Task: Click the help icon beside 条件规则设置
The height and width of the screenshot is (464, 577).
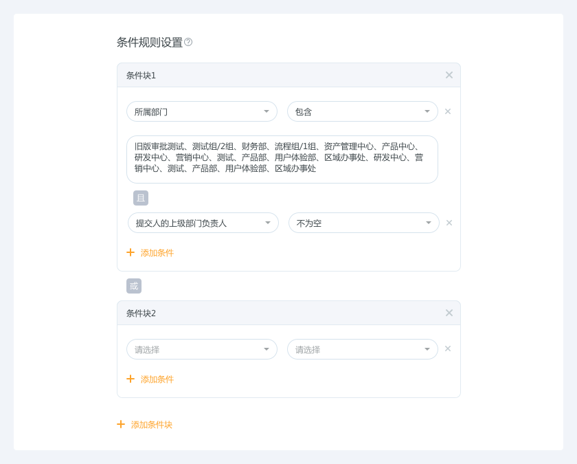Action: 188,42
